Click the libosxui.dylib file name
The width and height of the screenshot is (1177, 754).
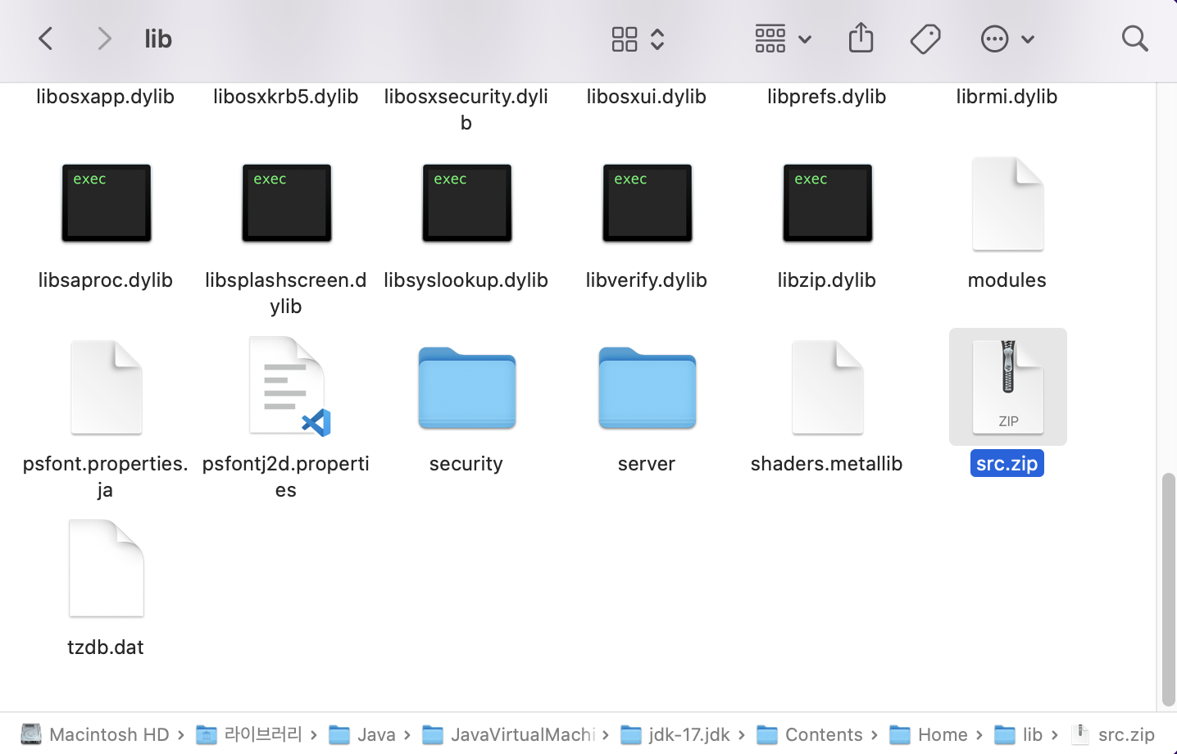(647, 97)
